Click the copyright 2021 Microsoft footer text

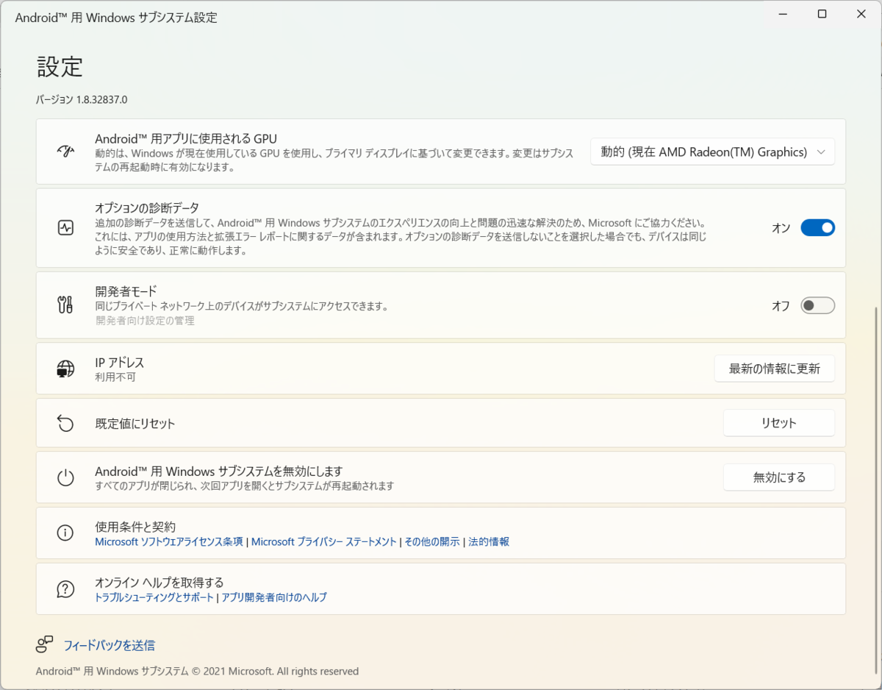pyautogui.click(x=197, y=671)
